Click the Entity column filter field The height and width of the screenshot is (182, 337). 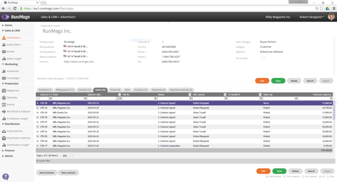coord(68,98)
